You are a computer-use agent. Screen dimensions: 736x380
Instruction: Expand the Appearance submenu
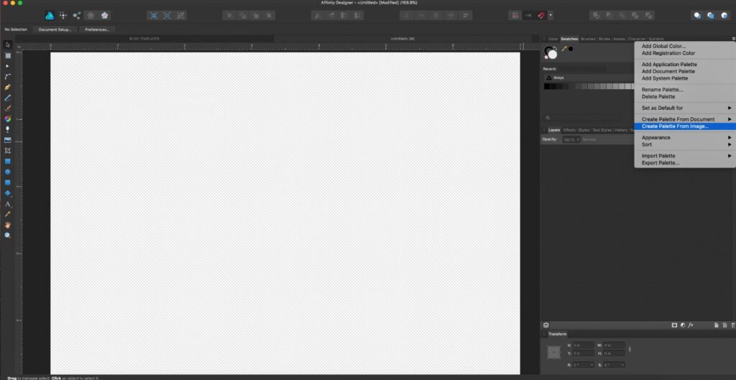(x=685, y=137)
